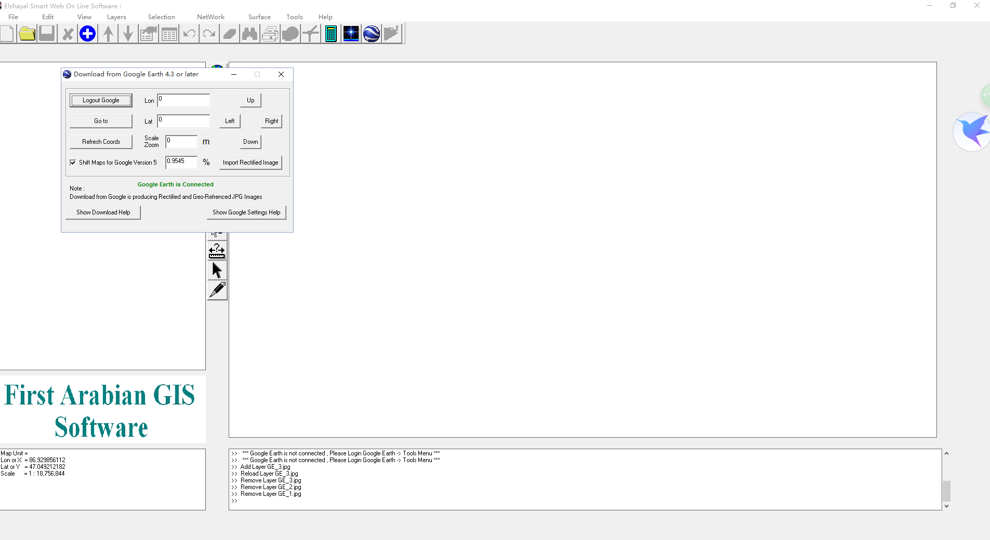Open the File menu

(14, 17)
